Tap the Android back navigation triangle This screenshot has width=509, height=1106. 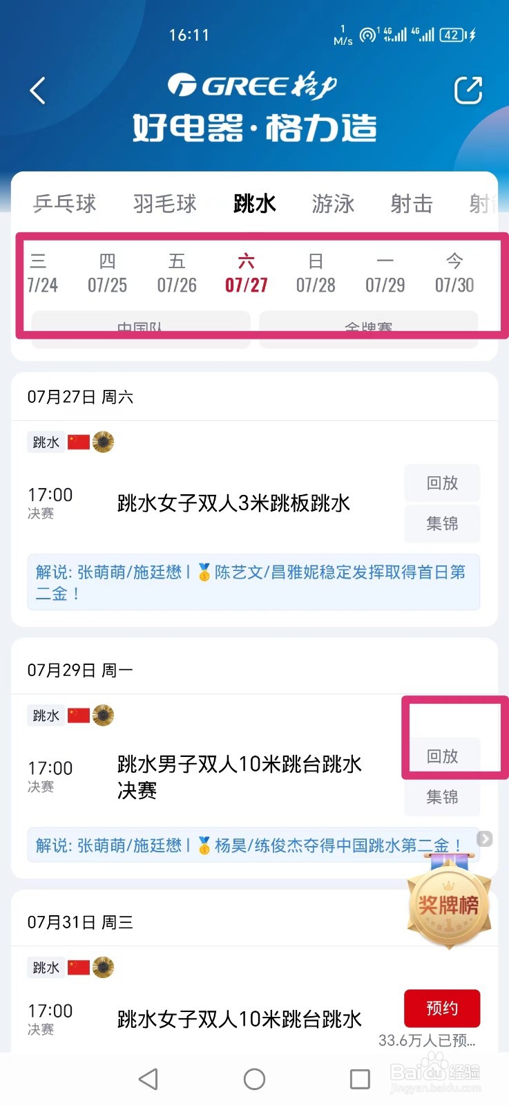148,1079
